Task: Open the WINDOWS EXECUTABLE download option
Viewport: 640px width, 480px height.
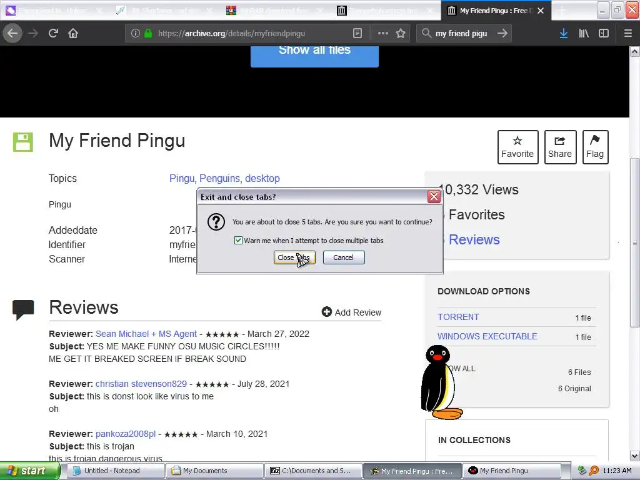Action: click(x=487, y=336)
